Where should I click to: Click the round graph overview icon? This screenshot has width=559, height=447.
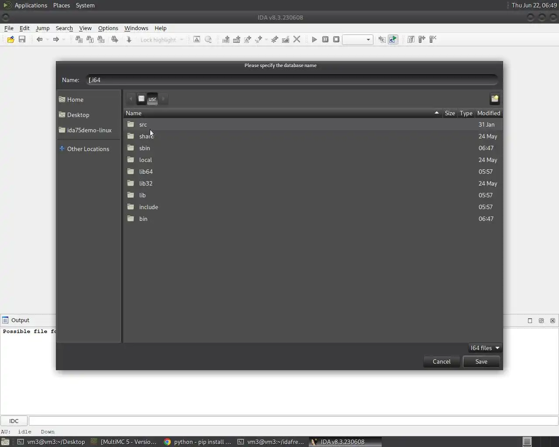208,39
